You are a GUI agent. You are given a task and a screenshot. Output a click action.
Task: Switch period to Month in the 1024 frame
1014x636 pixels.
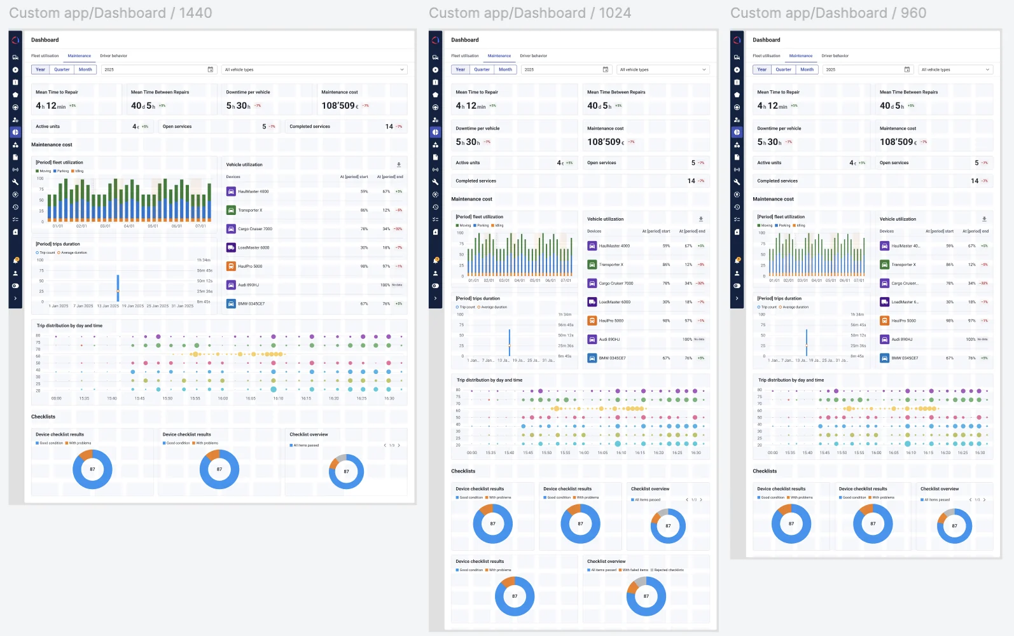click(x=505, y=69)
